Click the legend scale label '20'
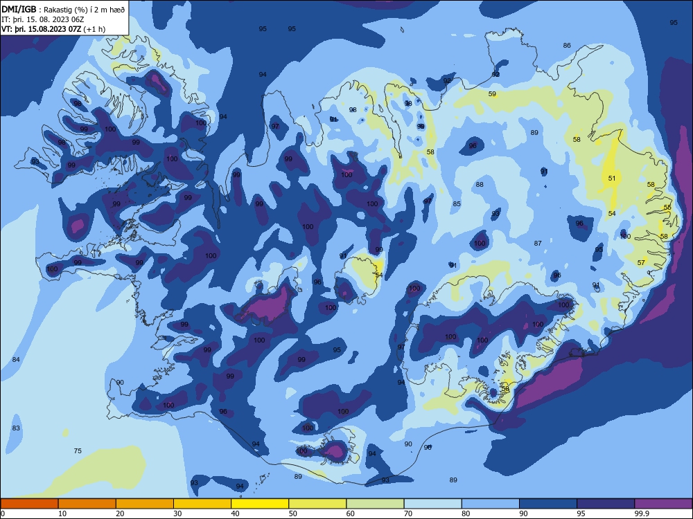The height and width of the screenshot is (519, 693). (120, 513)
